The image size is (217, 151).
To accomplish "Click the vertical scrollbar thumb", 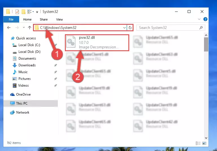I will tap(206, 44).
